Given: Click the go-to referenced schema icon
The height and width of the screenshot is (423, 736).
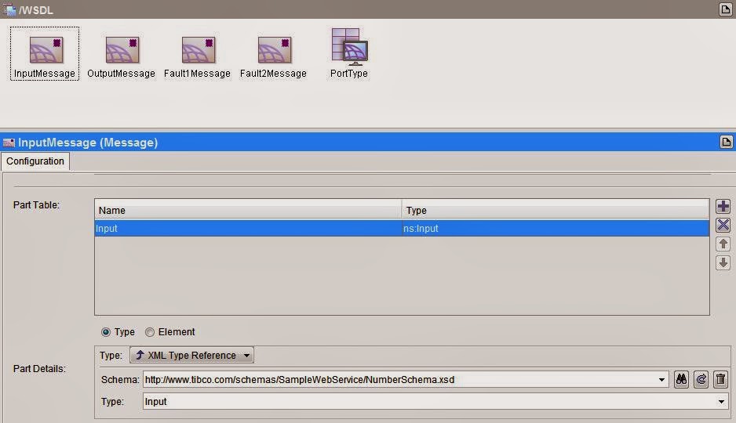Looking at the screenshot, I should [x=701, y=379].
